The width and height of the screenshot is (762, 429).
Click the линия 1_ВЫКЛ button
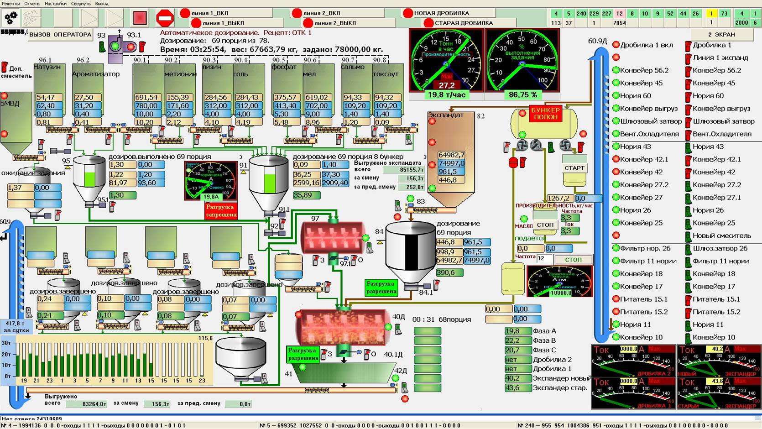coord(237,23)
